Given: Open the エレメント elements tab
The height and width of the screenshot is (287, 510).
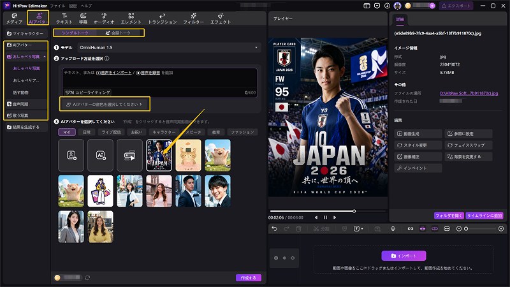Looking at the screenshot, I should (x=131, y=18).
